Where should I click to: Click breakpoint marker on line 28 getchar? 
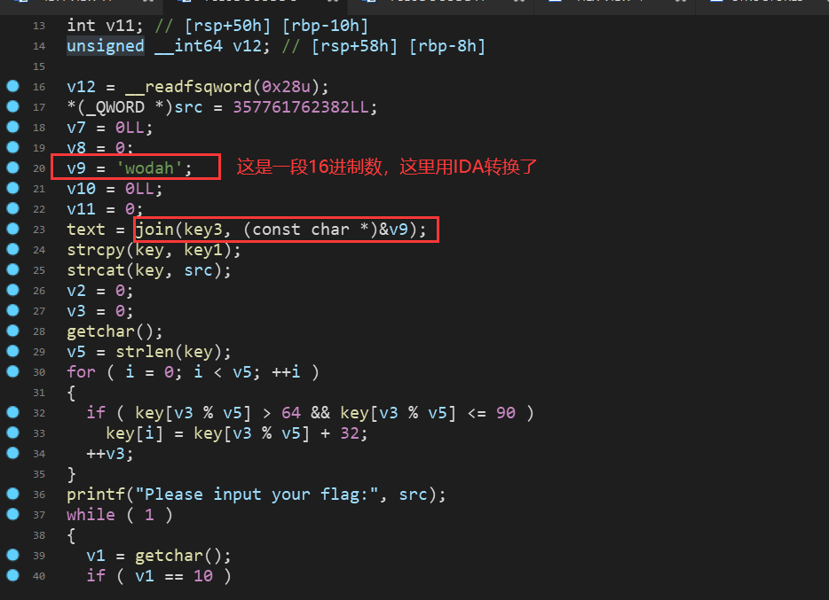12,331
